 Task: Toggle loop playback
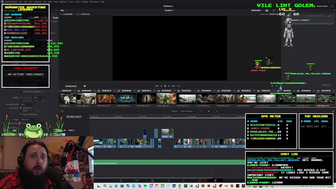coord(178,86)
